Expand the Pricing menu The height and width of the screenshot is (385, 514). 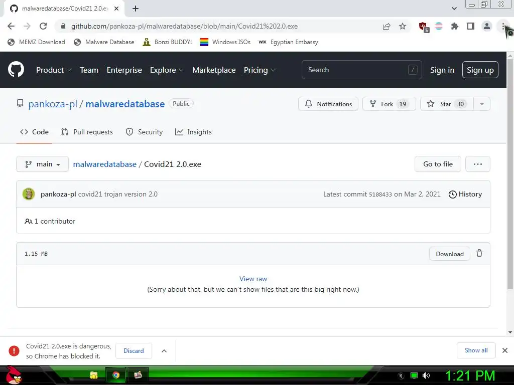tap(260, 70)
